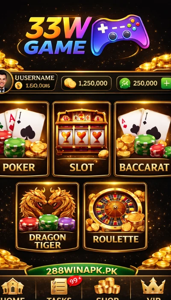Open the Baccarat game tile

(142, 139)
